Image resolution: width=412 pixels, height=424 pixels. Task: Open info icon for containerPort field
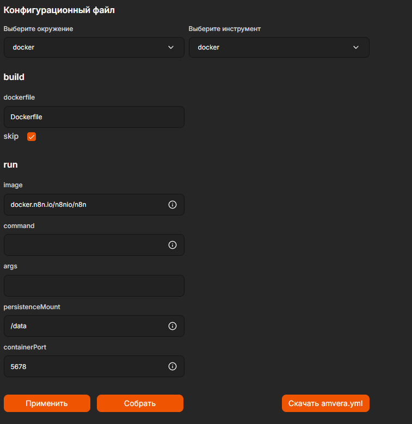pos(173,366)
